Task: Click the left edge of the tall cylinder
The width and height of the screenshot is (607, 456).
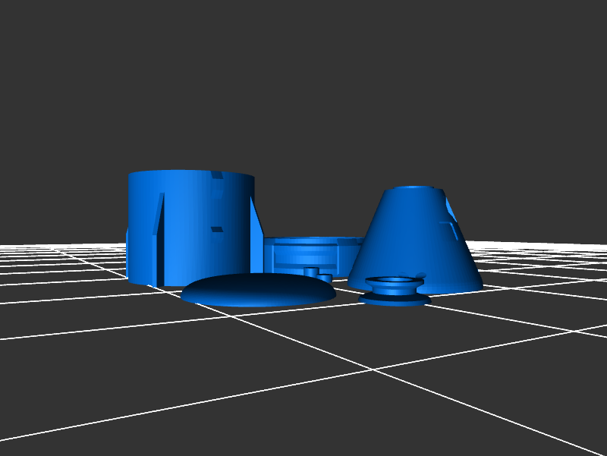Action: point(131,228)
